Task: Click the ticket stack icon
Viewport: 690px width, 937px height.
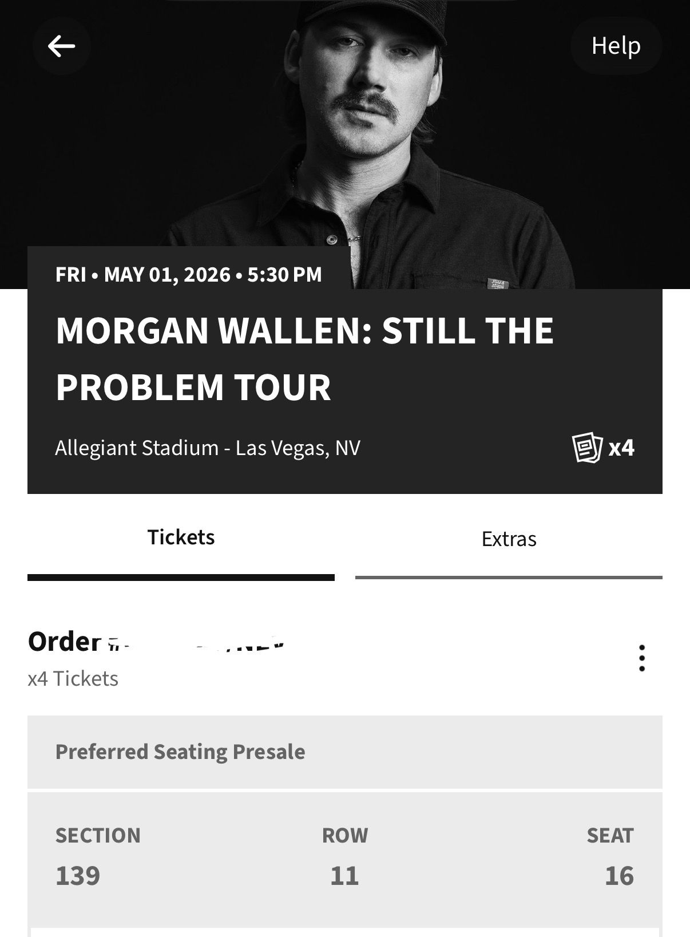Action: pyautogui.click(x=587, y=448)
